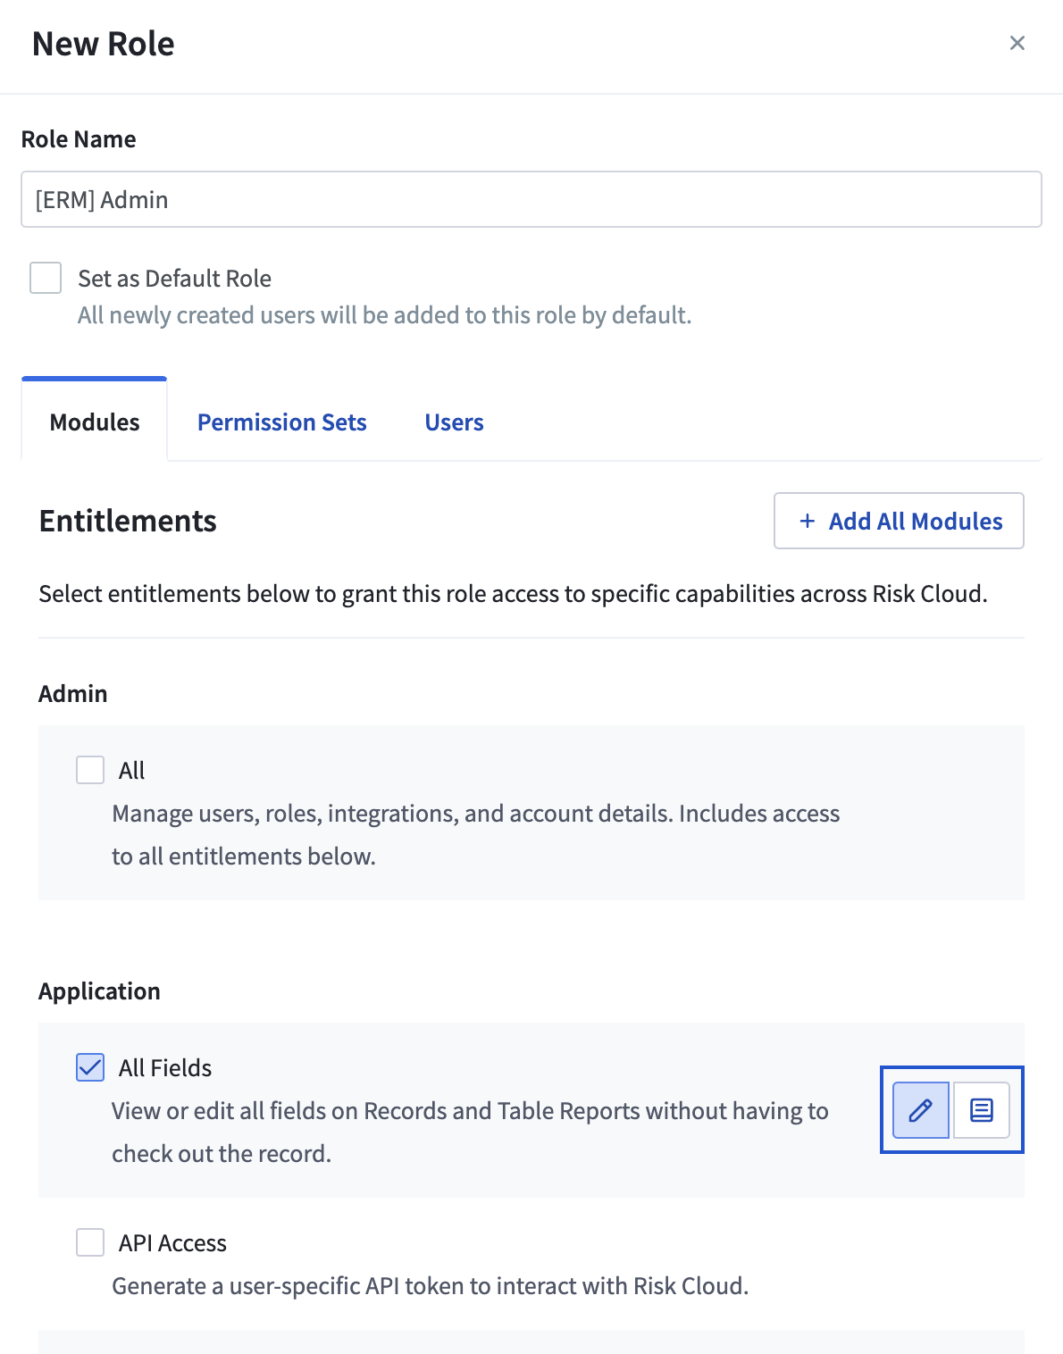1063x1354 pixels.
Task: Close the New Role dialog
Action: click(x=1017, y=43)
